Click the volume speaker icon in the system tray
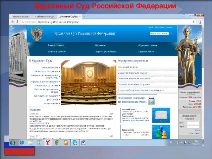This screenshot has width=212, height=159. [182, 142]
